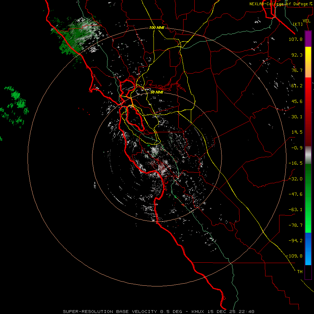
Task: Select the -16.5 velocity scale value
Action: coord(296,163)
